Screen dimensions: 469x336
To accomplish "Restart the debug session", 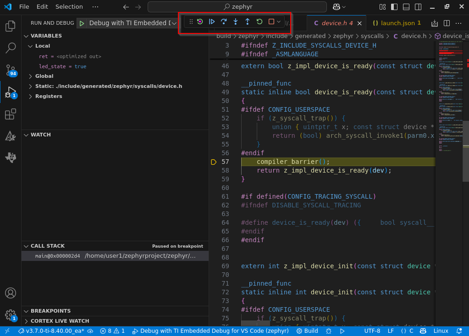I will [259, 22].
